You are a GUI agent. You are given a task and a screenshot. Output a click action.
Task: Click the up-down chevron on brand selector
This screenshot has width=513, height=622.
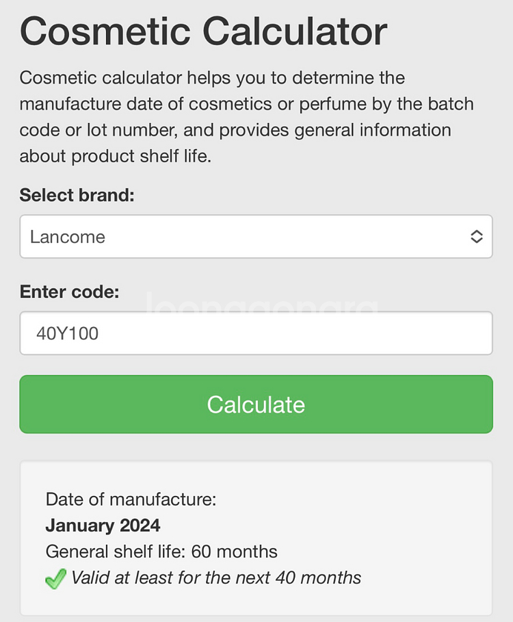click(477, 237)
